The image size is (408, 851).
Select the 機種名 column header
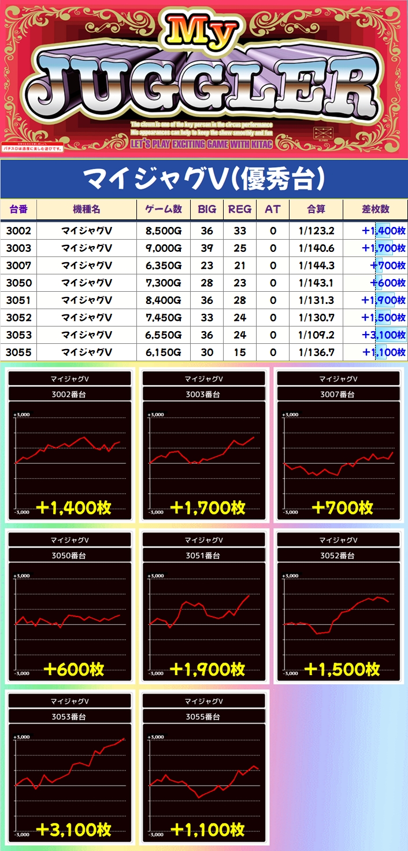tap(87, 210)
